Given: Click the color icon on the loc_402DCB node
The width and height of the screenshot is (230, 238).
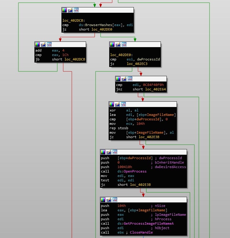Looking at the screenshot, I should pos(64,10).
